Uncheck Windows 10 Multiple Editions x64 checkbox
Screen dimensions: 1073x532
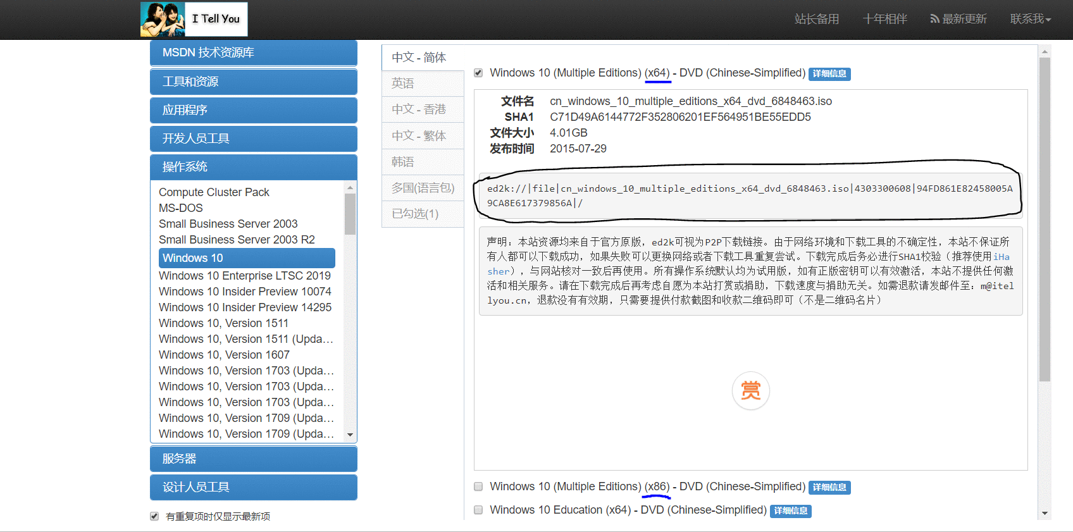coord(478,73)
